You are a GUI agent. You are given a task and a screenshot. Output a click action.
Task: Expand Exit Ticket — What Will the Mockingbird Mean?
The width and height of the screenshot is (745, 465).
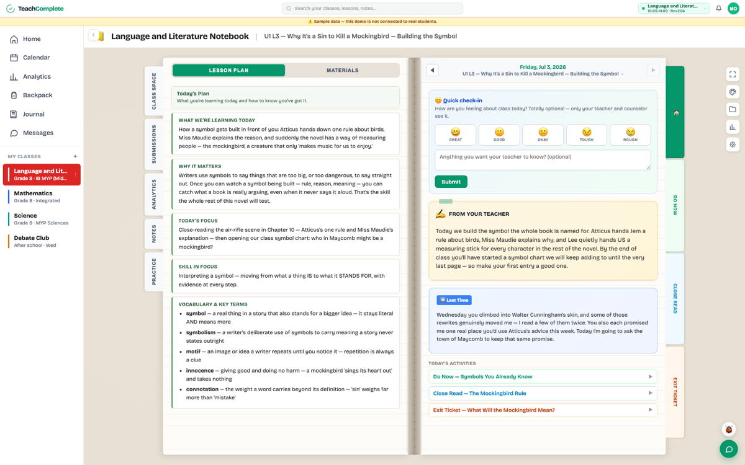pyautogui.click(x=543, y=410)
